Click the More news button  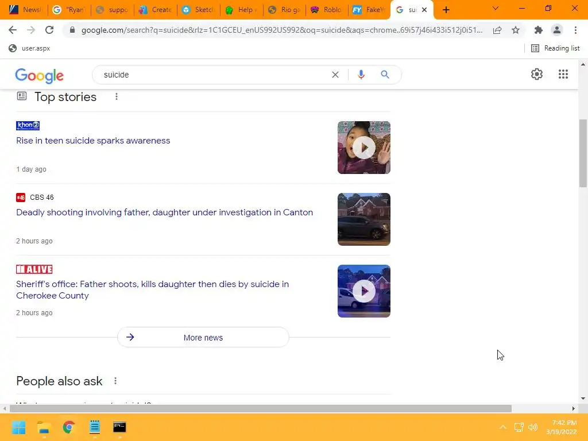click(203, 337)
